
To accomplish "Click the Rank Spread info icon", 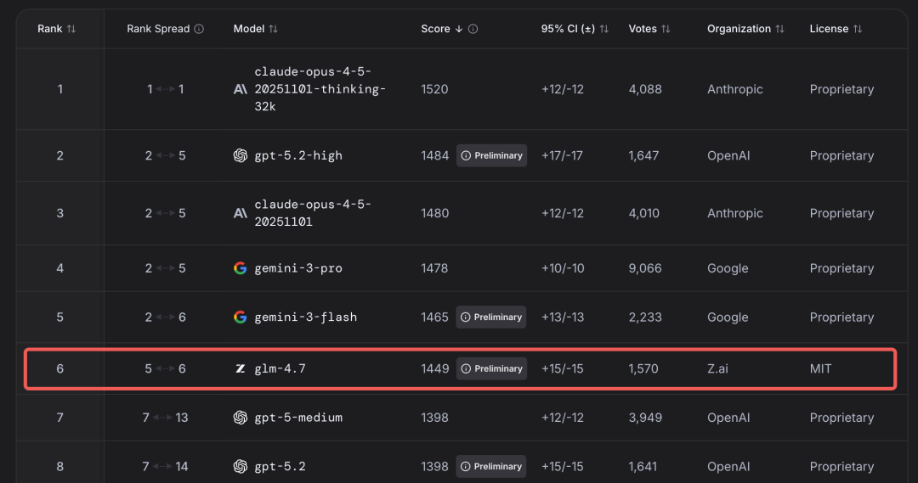I will point(199,29).
